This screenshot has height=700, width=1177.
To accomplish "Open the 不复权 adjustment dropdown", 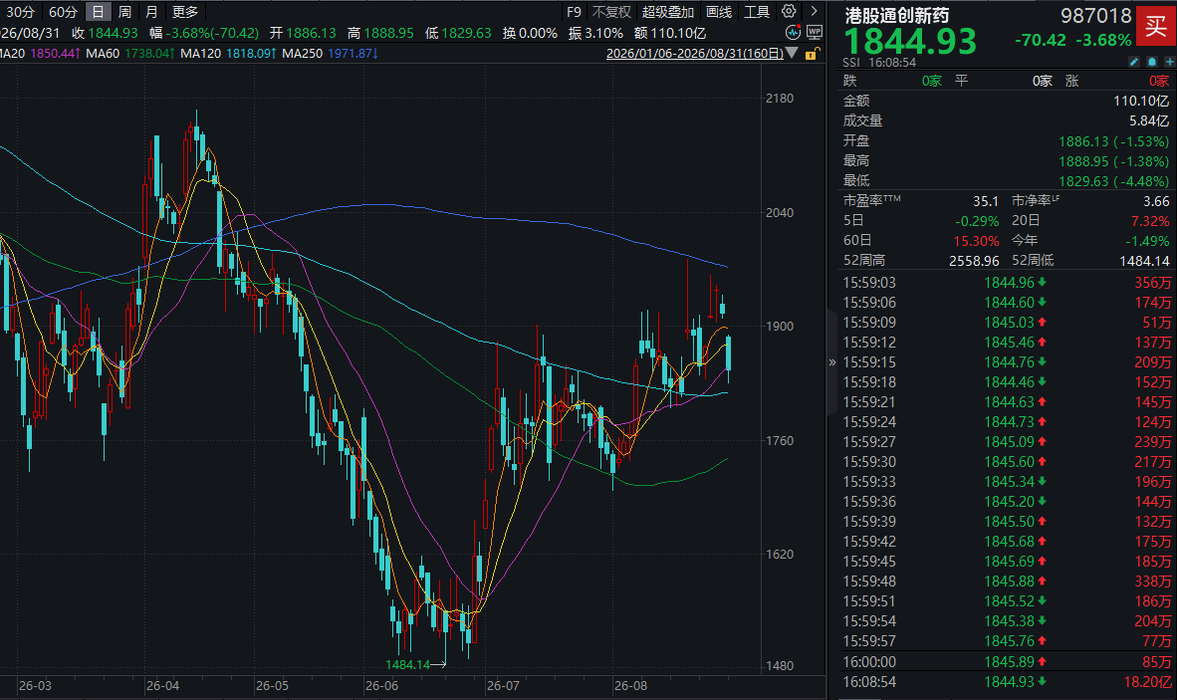I will (x=611, y=11).
